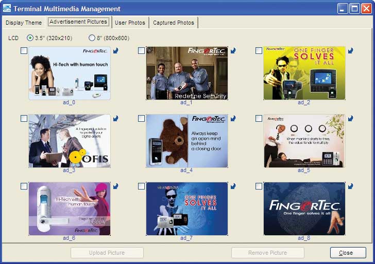The width and height of the screenshot is (375, 264).
Task: Click the blue arrow icon beside ad_3
Action: [115, 118]
